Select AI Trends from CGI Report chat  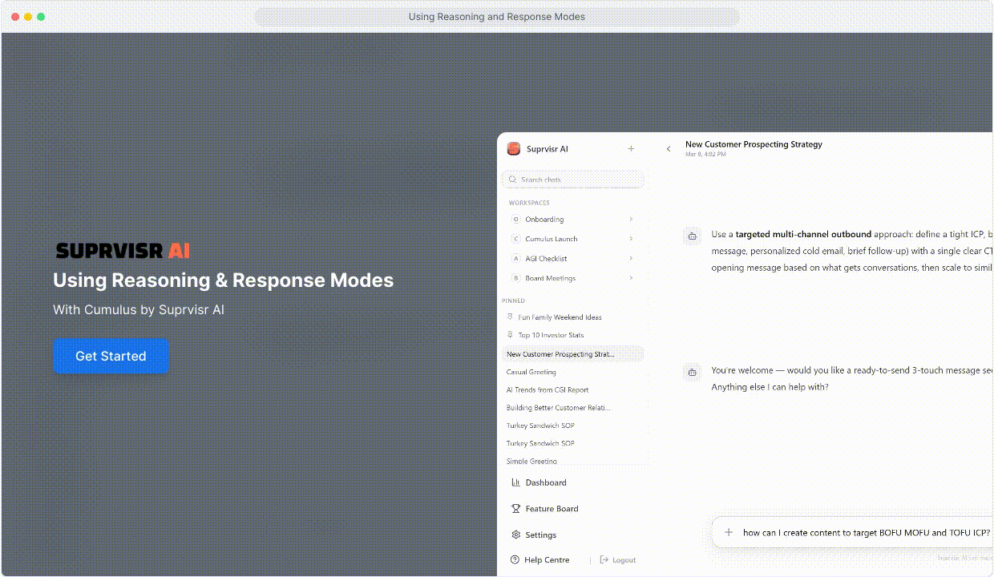click(x=548, y=390)
